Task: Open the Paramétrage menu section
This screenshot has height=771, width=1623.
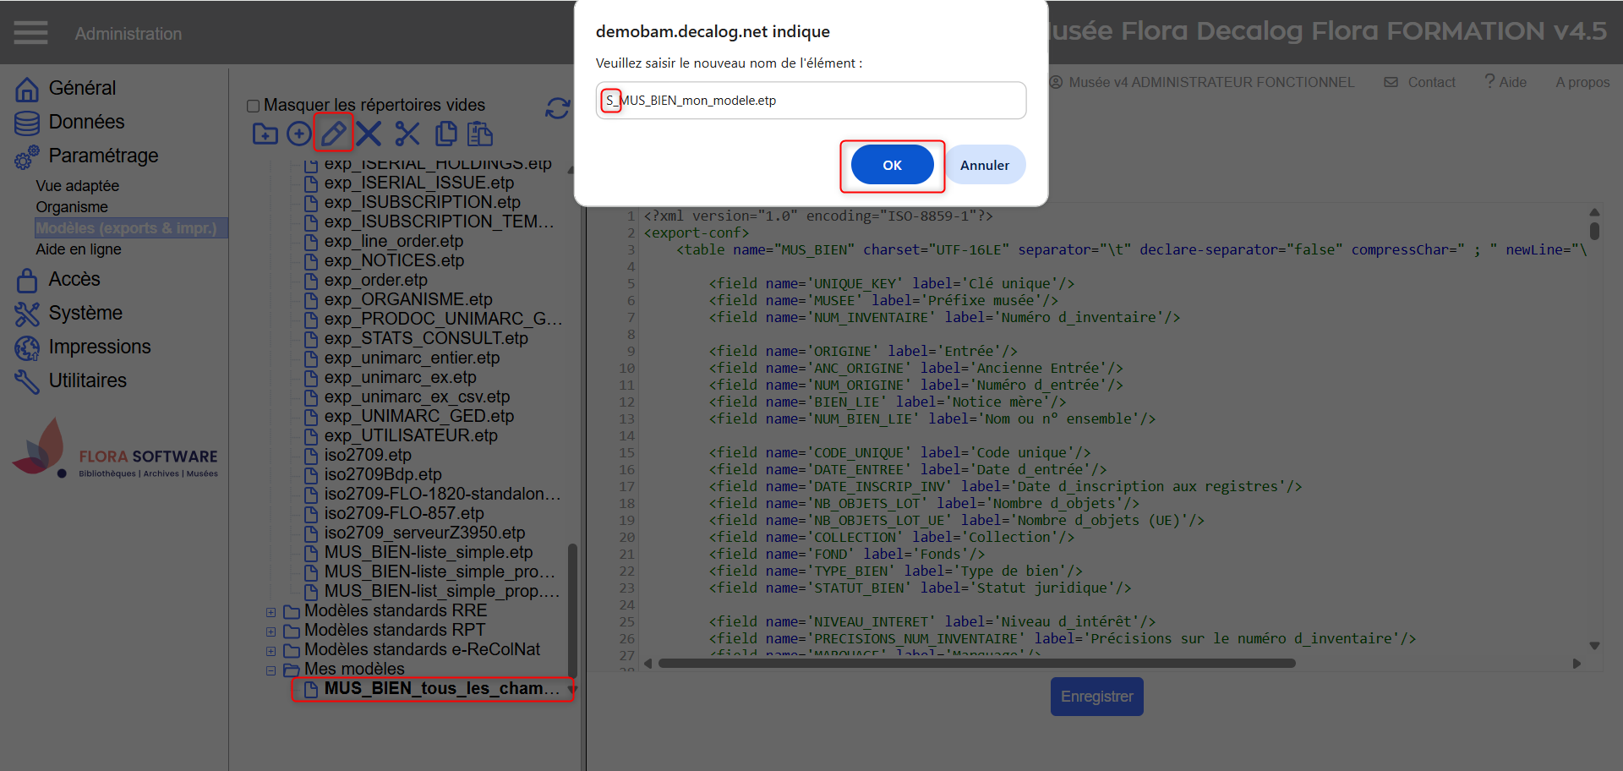Action: pos(103,156)
